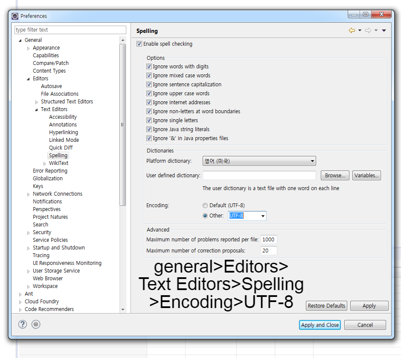Click the tree scrollbar up arrow
The width and height of the screenshot is (401, 358).
click(123, 40)
